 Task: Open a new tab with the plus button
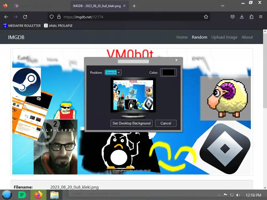[x=134, y=6]
